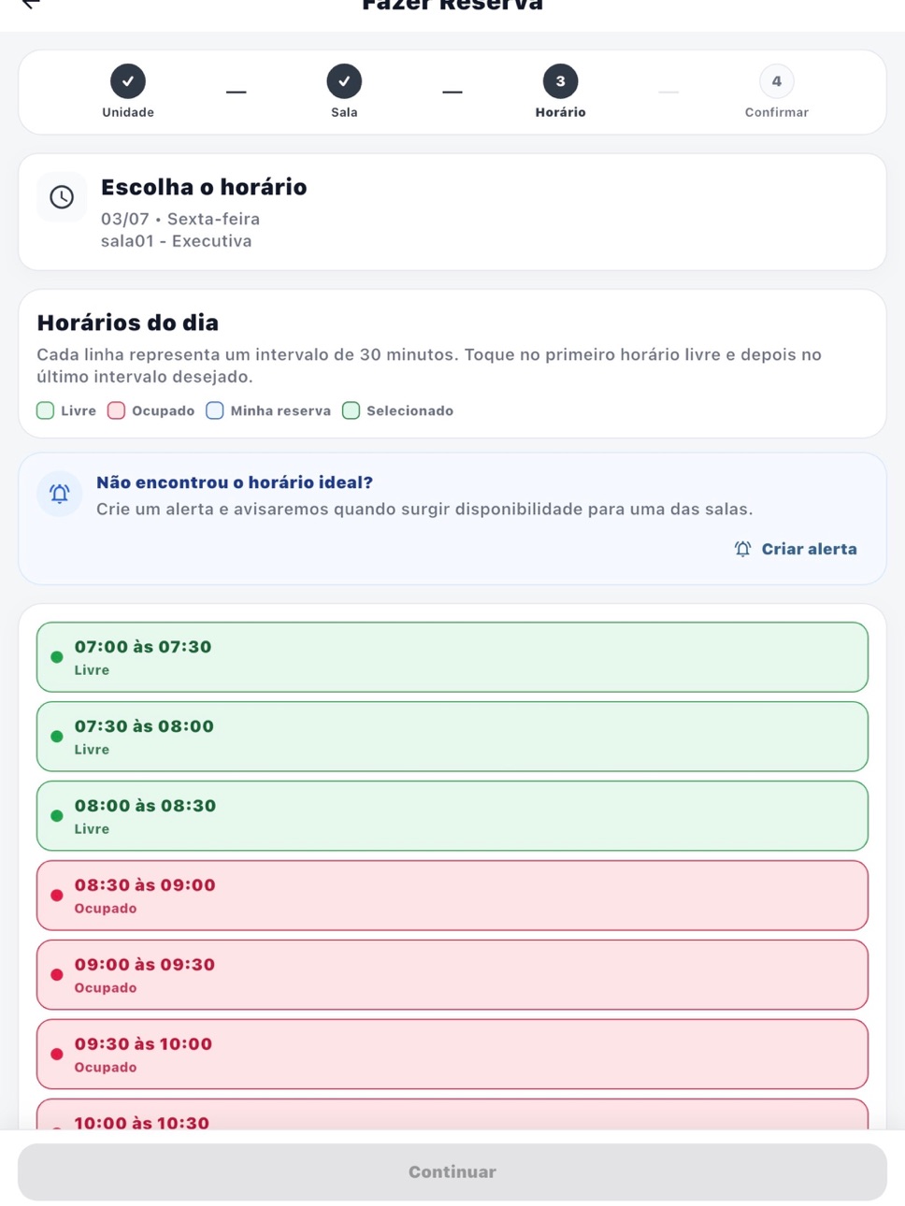905x1206 pixels.
Task: Tap the clock icon beside Escolha o horário
Action: pyautogui.click(x=62, y=197)
